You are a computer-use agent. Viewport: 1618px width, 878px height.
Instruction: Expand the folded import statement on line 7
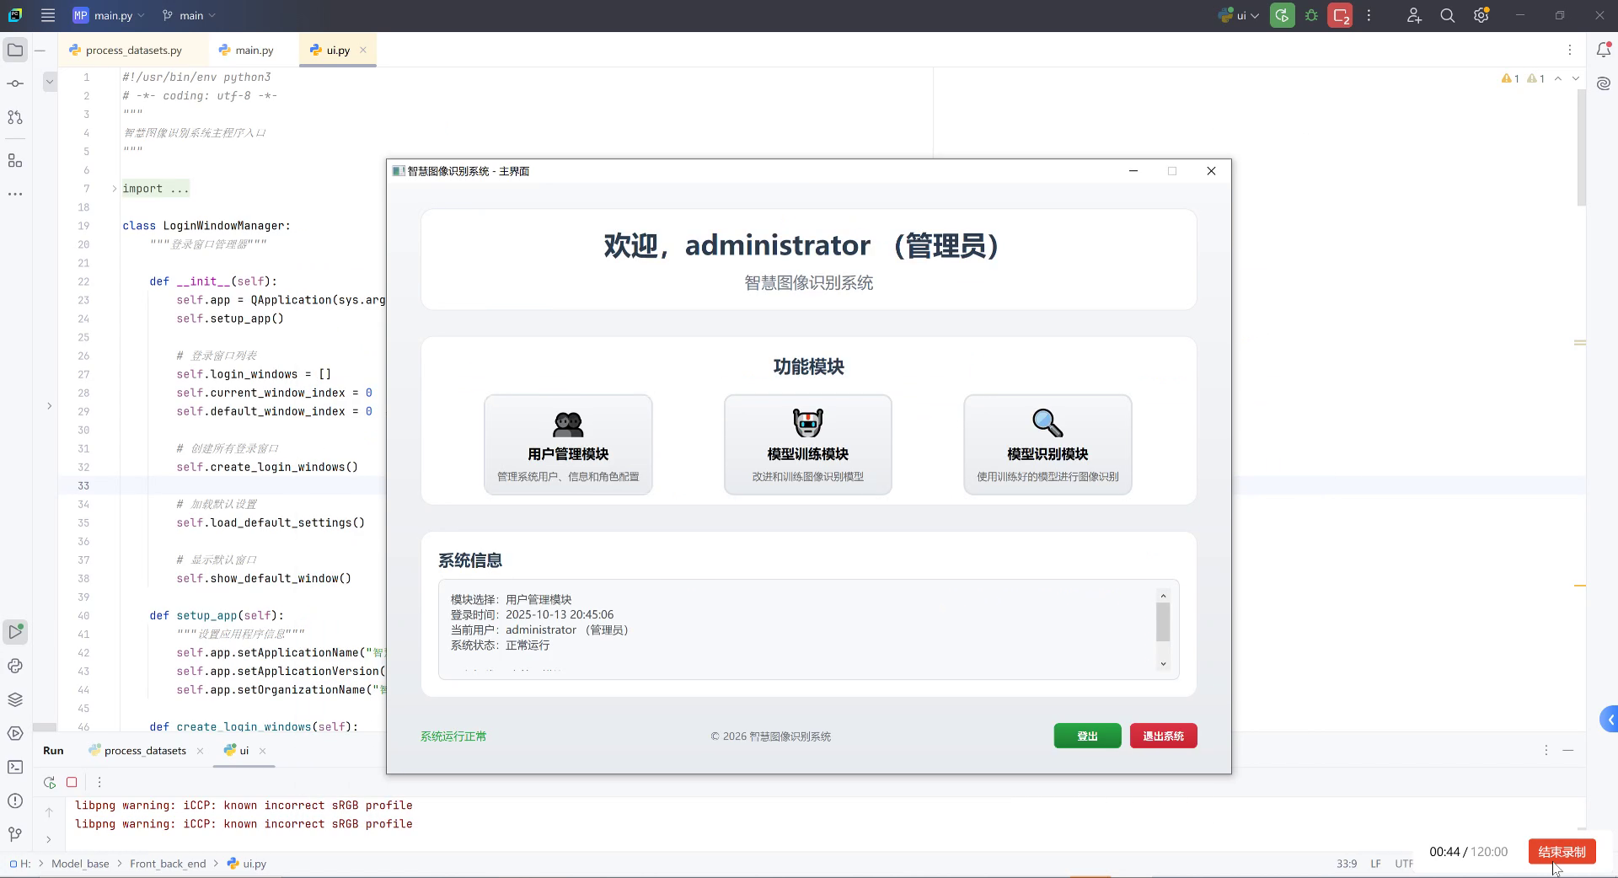pos(114,189)
